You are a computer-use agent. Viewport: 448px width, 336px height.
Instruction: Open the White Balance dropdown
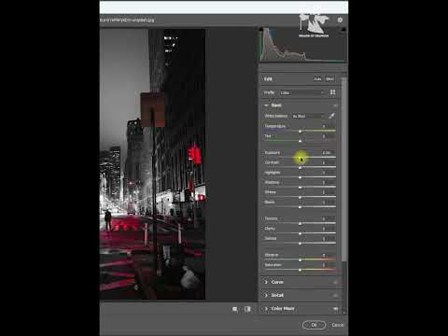pos(308,116)
